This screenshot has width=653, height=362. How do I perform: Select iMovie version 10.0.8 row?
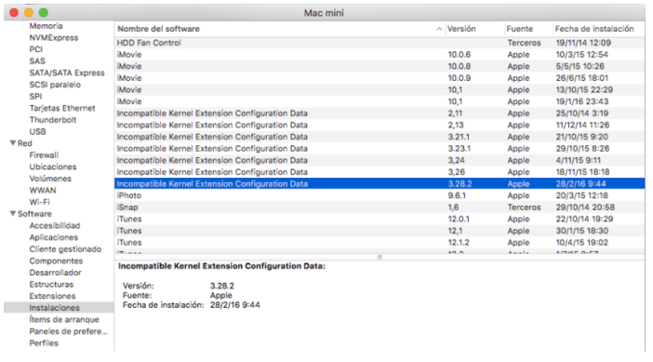click(380, 66)
